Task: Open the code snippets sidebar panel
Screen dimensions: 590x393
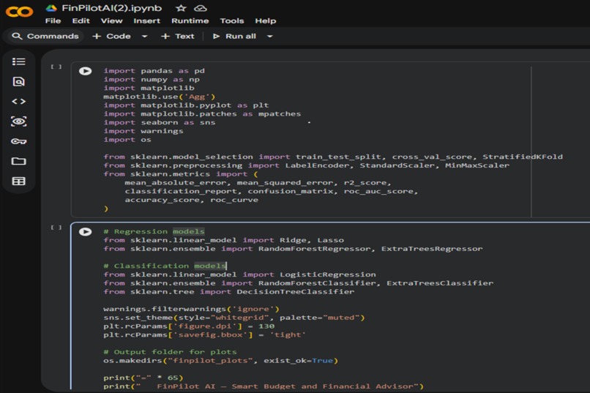Action: 18,101
